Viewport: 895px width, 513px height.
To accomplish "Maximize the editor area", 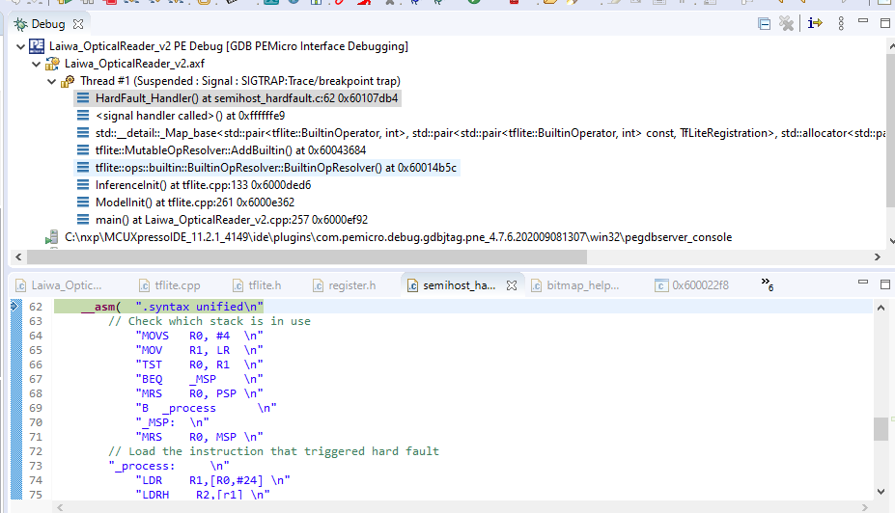I will pos(885,283).
